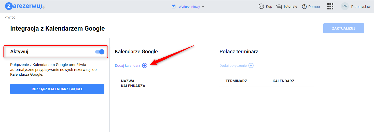Click the NAZWA KALENDARZA column header
This screenshot has height=132, width=374.
pyautogui.click(x=133, y=84)
